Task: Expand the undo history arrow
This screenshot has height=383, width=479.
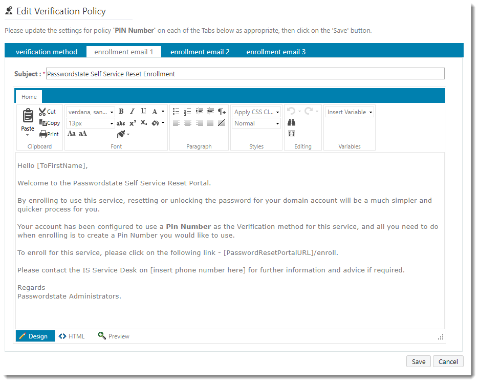Action: click(300, 111)
